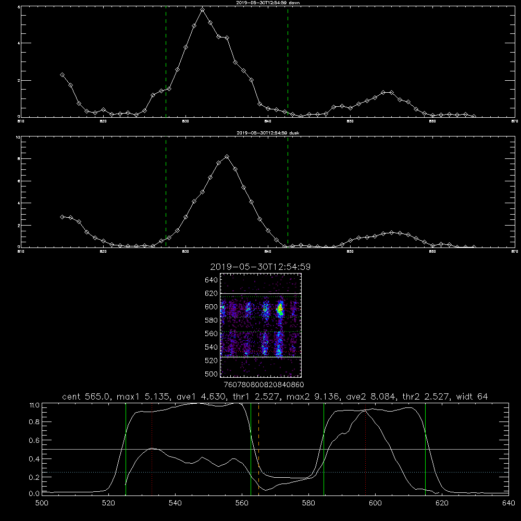Click the 500 x-axis label of the bottom plot

pyautogui.click(x=42, y=503)
